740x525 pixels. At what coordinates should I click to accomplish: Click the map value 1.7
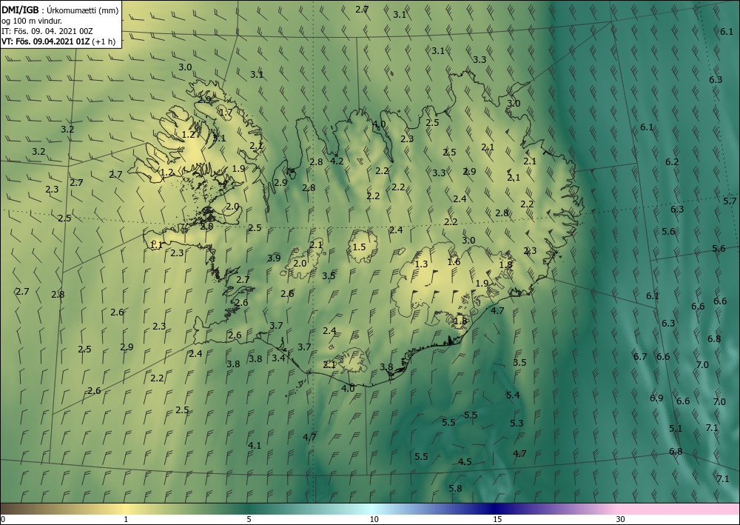tap(226, 113)
